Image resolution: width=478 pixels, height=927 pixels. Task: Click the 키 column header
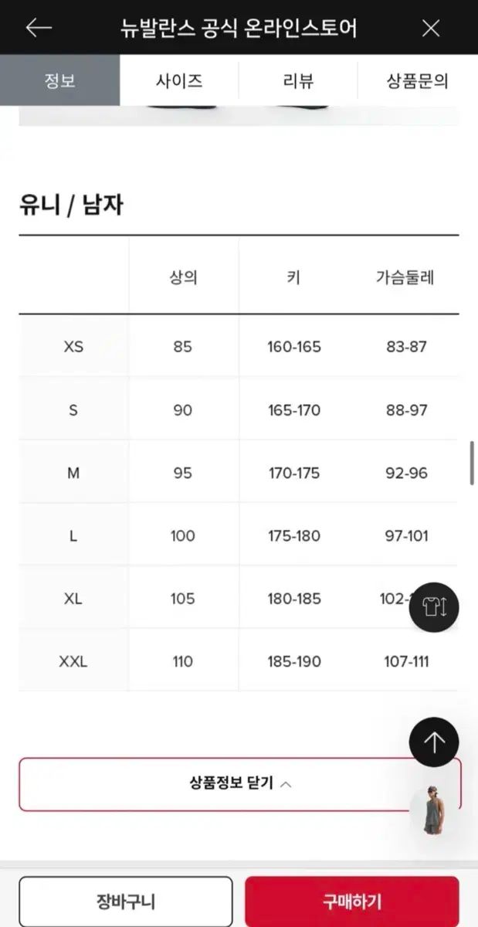pos(293,278)
